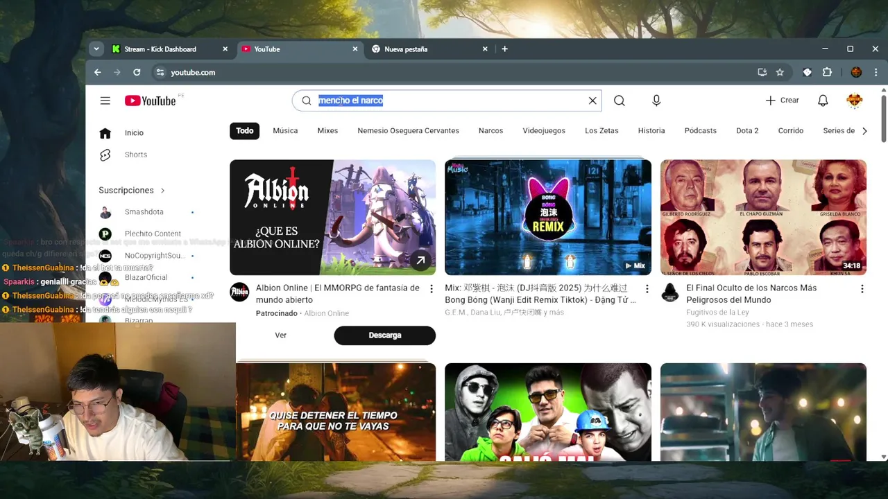Select the Mixes filter chip
This screenshot has width=888, height=499.
pos(327,131)
